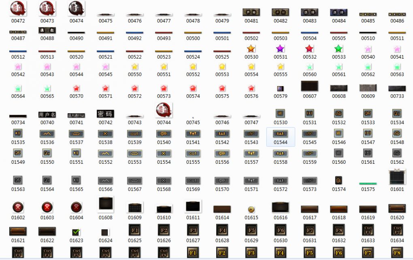Click the 密码 label image 00742
413x260 pixels.
tap(105, 114)
